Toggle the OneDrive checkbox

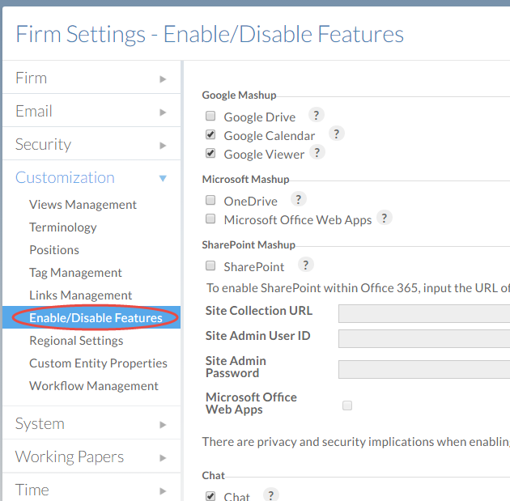coord(210,201)
